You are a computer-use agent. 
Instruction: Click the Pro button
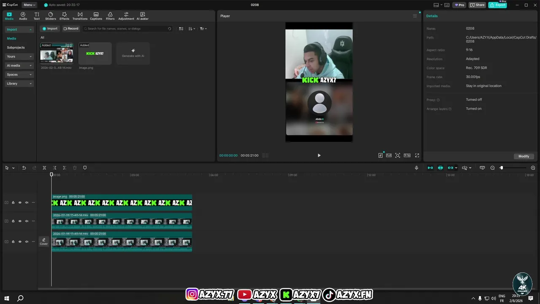pos(459,5)
